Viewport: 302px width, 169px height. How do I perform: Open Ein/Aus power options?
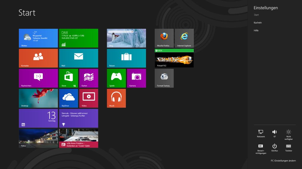coord(275,148)
